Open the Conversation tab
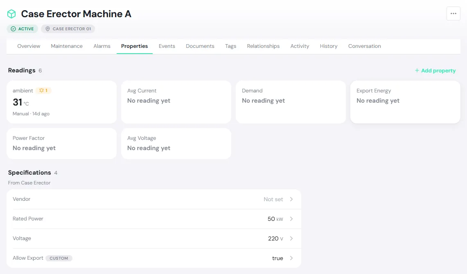This screenshot has height=274, width=467. (x=365, y=46)
